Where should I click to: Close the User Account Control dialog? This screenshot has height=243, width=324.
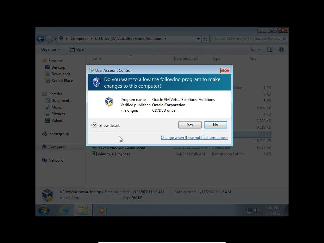225,71
